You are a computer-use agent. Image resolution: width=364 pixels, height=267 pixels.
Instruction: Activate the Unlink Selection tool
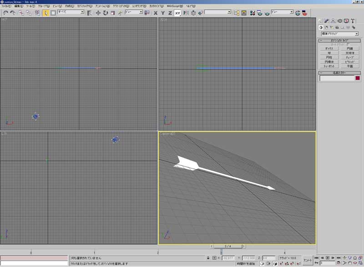(29, 13)
